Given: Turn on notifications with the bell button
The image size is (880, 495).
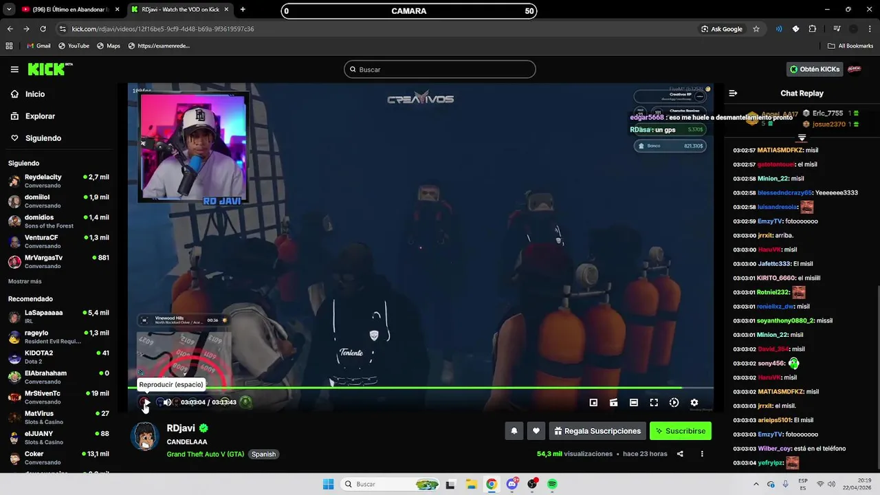Looking at the screenshot, I should tap(514, 431).
